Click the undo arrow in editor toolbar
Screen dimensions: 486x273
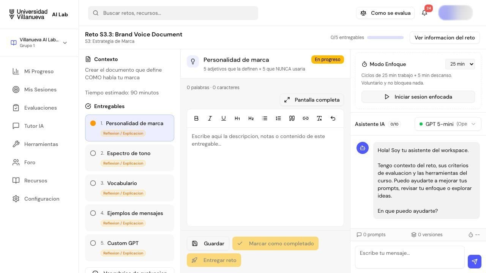[x=333, y=118]
